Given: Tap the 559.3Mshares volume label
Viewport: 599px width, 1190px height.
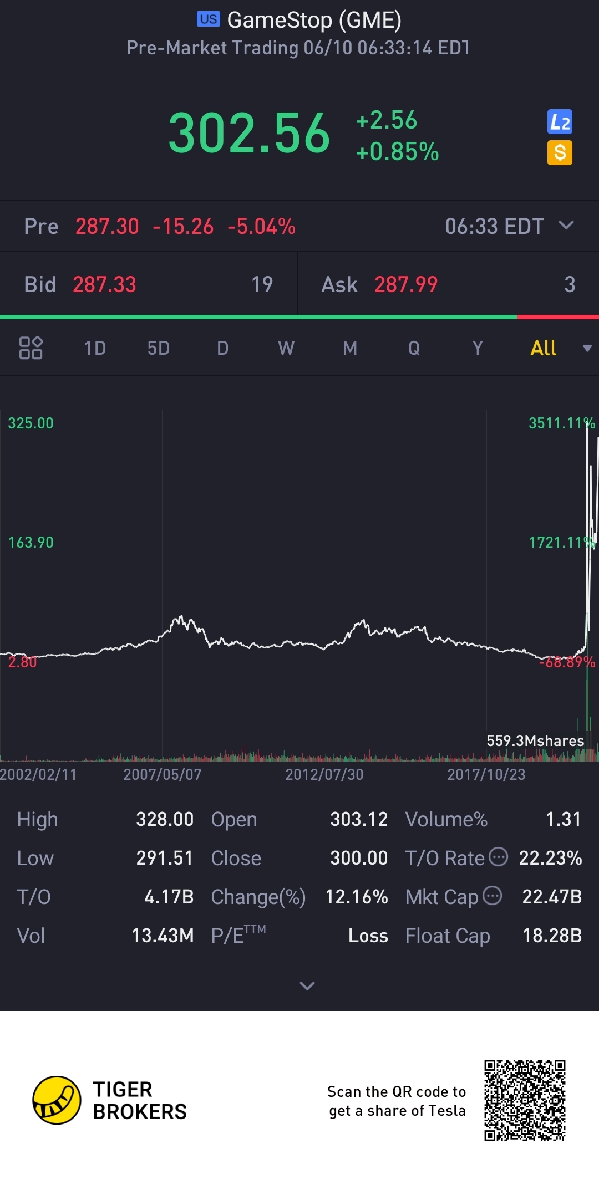Looking at the screenshot, I should pos(535,740).
